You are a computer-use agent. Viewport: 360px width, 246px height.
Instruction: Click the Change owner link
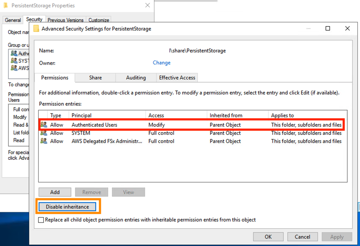pyautogui.click(x=162, y=63)
